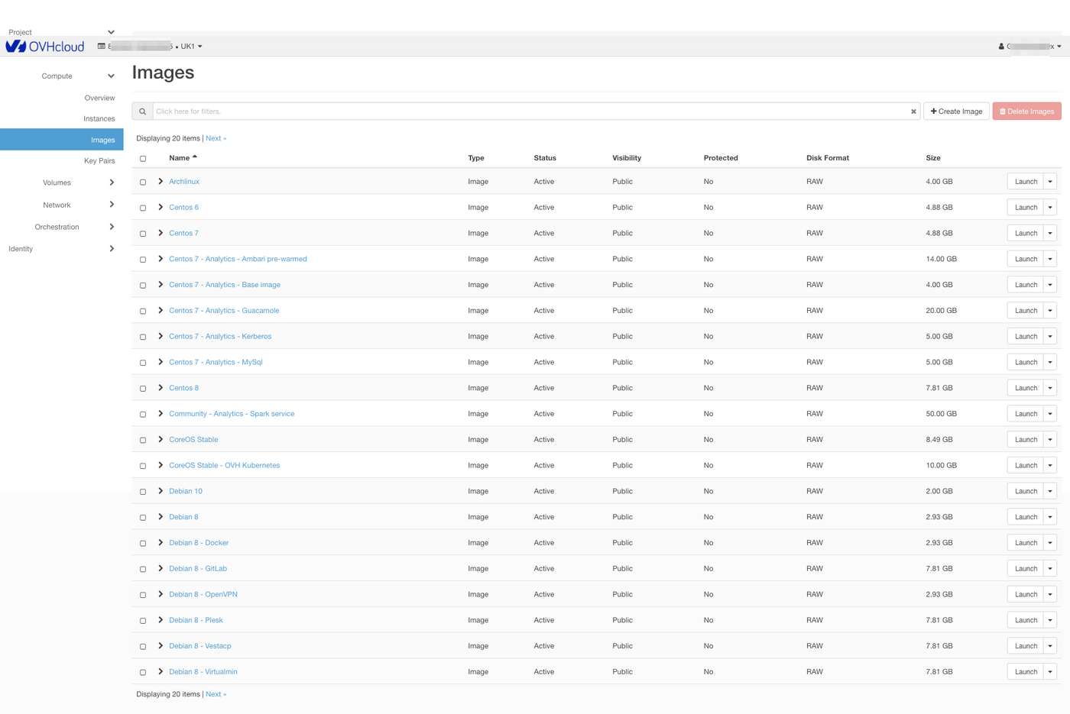Click the user account icon in header

tap(1001, 47)
